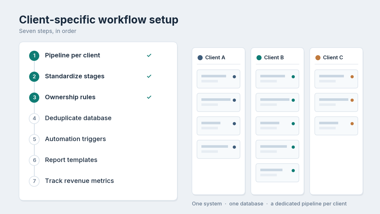Image resolution: width=380 pixels, height=214 pixels.
Task: Click step 5 number circle
Action: [x=34, y=139]
